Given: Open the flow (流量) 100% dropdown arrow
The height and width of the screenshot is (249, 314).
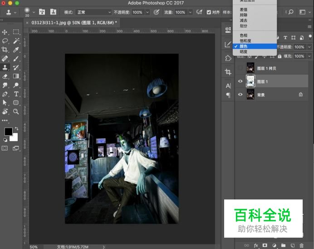Looking at the screenshot, I should [x=190, y=12].
